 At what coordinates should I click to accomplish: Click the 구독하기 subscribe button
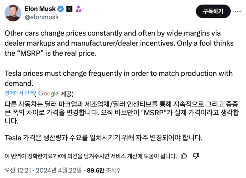tap(213, 11)
